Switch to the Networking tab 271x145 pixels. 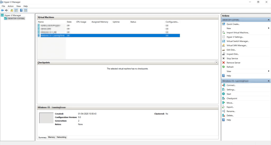61,137
